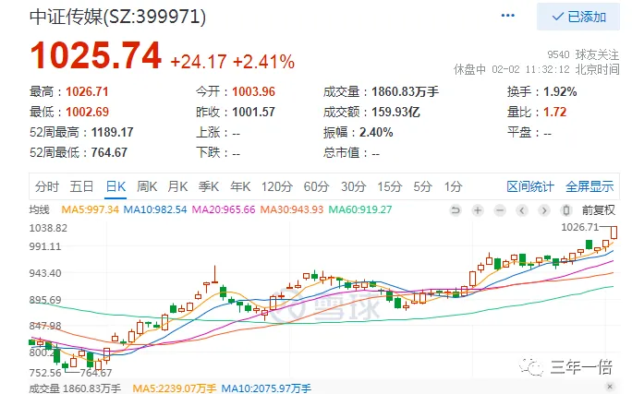
Task: Click the volume MA10:2075.97万手 label
Action: [266, 388]
